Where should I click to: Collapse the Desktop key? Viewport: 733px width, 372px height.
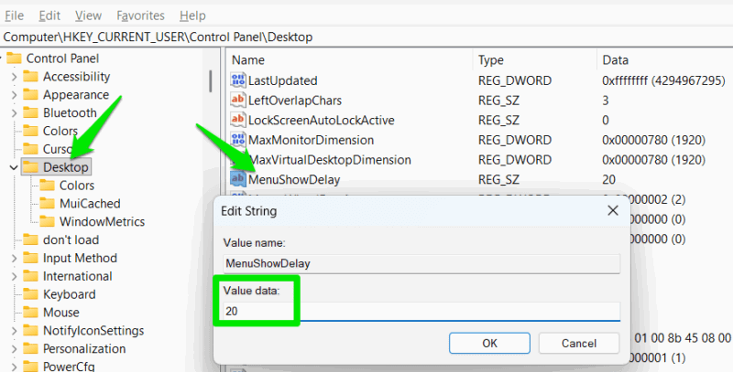pos(14,167)
